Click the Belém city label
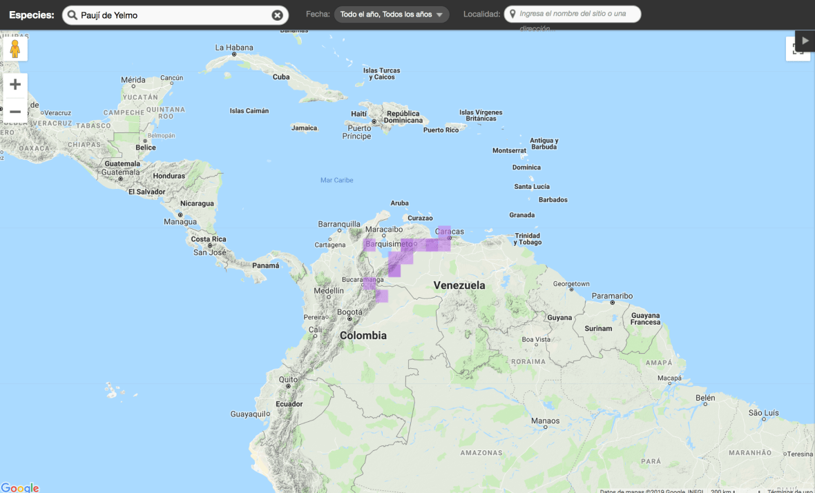 pyautogui.click(x=705, y=398)
